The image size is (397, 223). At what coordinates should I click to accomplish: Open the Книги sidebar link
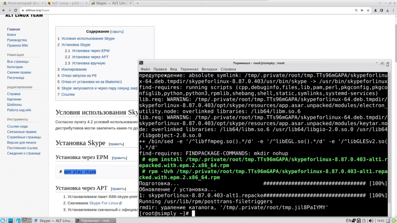[11, 35]
